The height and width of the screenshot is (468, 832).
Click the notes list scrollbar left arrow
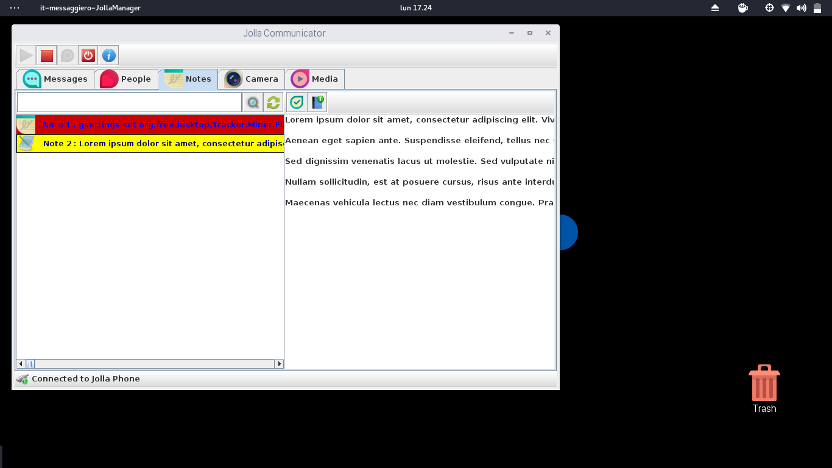tap(21, 364)
